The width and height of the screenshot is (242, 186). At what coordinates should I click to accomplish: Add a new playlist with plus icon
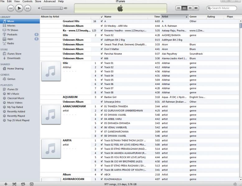point(6,184)
